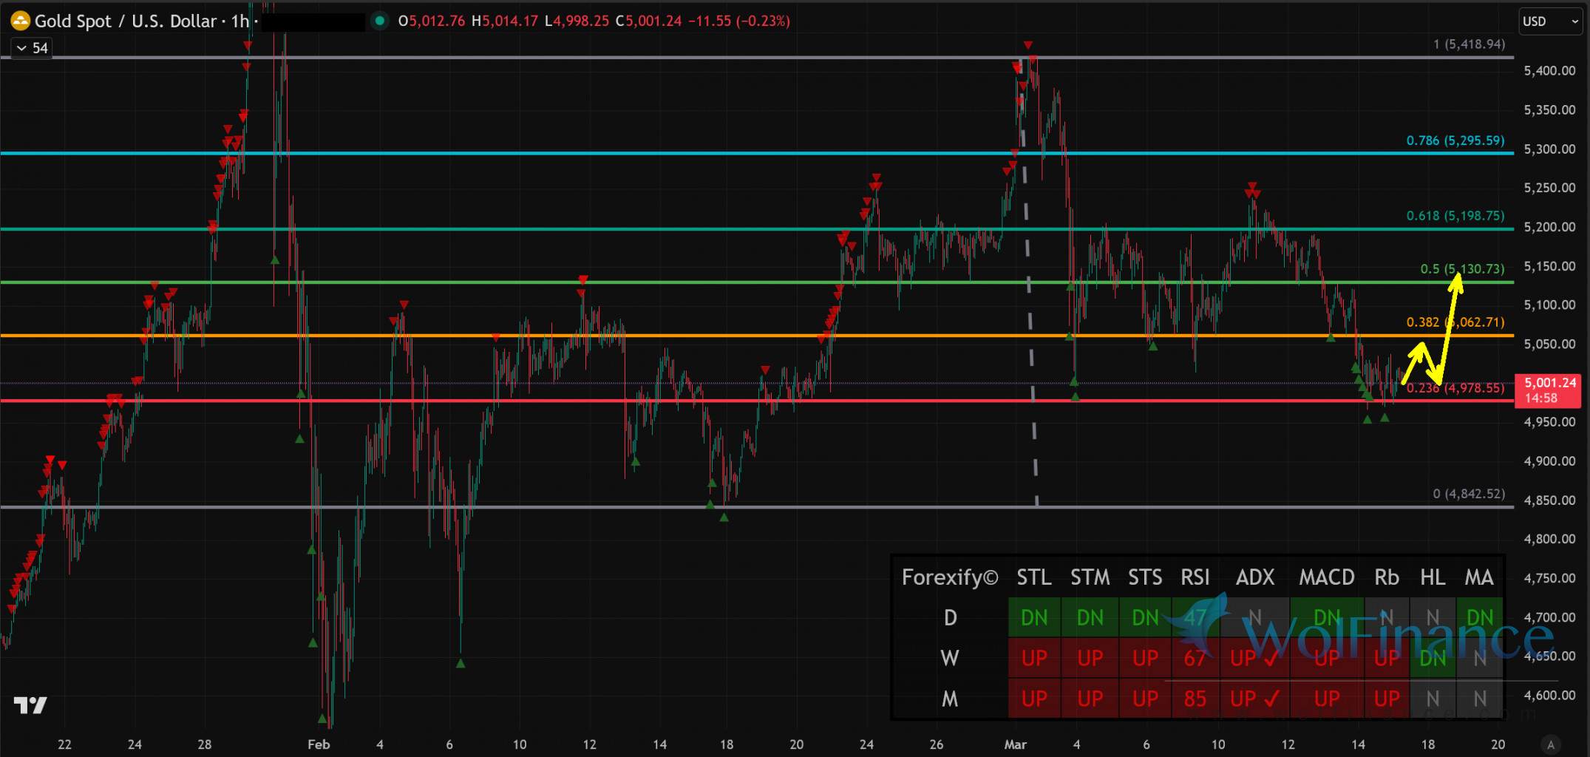1590x757 pixels.
Task: Click the TradingView logo in bottom-left
Action: 30,705
